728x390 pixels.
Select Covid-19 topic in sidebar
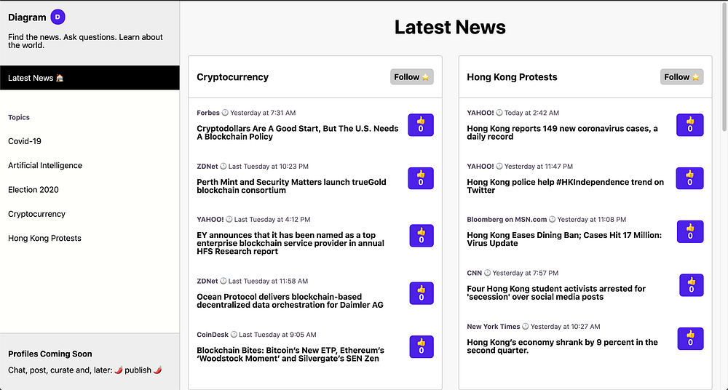point(25,141)
